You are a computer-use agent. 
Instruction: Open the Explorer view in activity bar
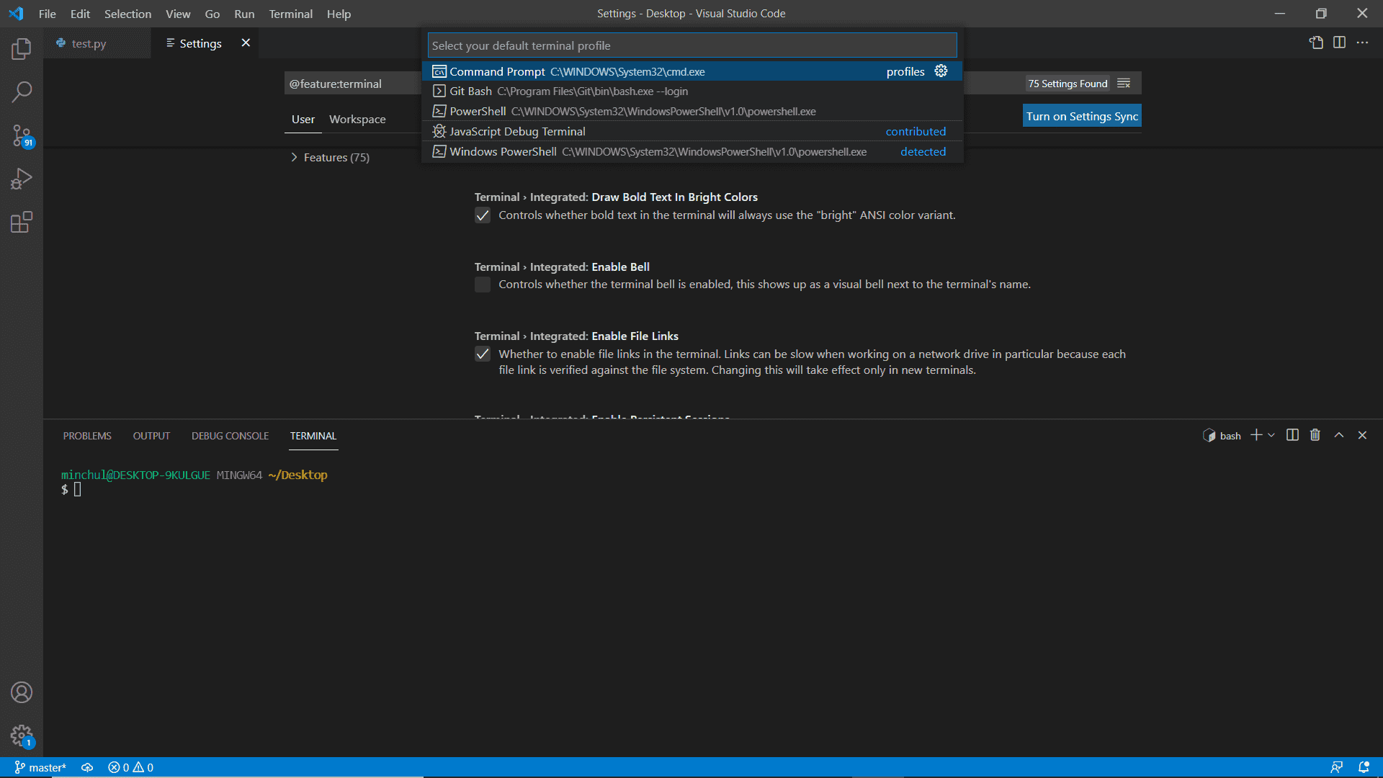(22, 49)
